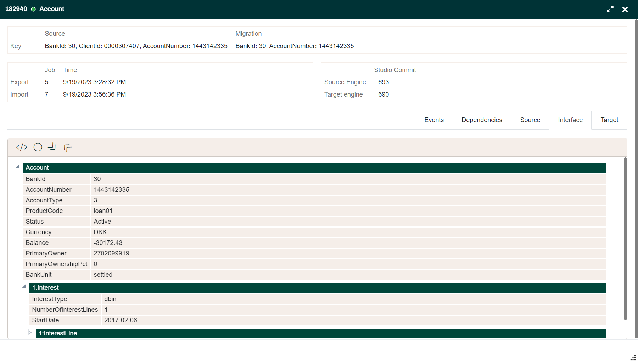Click the StartDate value 2017-02-06

[x=121, y=320]
